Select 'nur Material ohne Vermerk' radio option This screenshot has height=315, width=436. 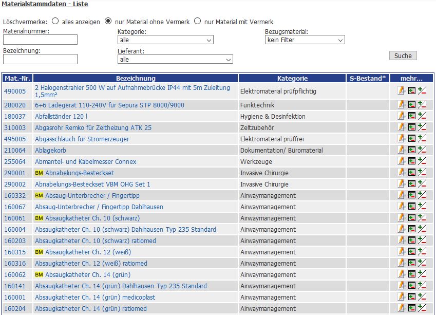[108, 22]
